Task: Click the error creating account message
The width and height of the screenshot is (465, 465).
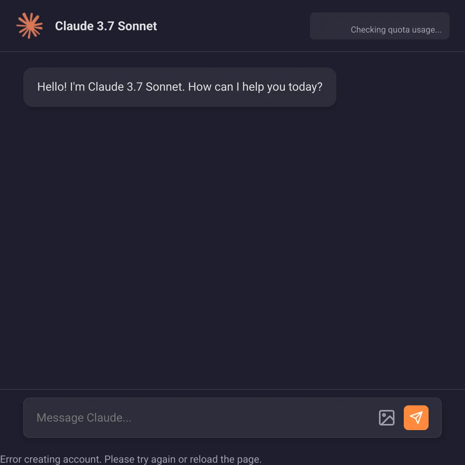Action: click(131, 459)
